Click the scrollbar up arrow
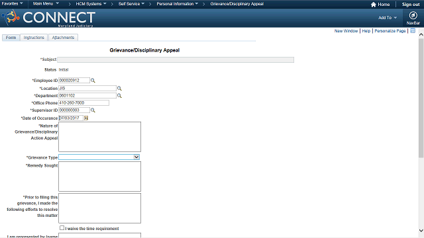The height and width of the screenshot is (238, 424). 421,34
